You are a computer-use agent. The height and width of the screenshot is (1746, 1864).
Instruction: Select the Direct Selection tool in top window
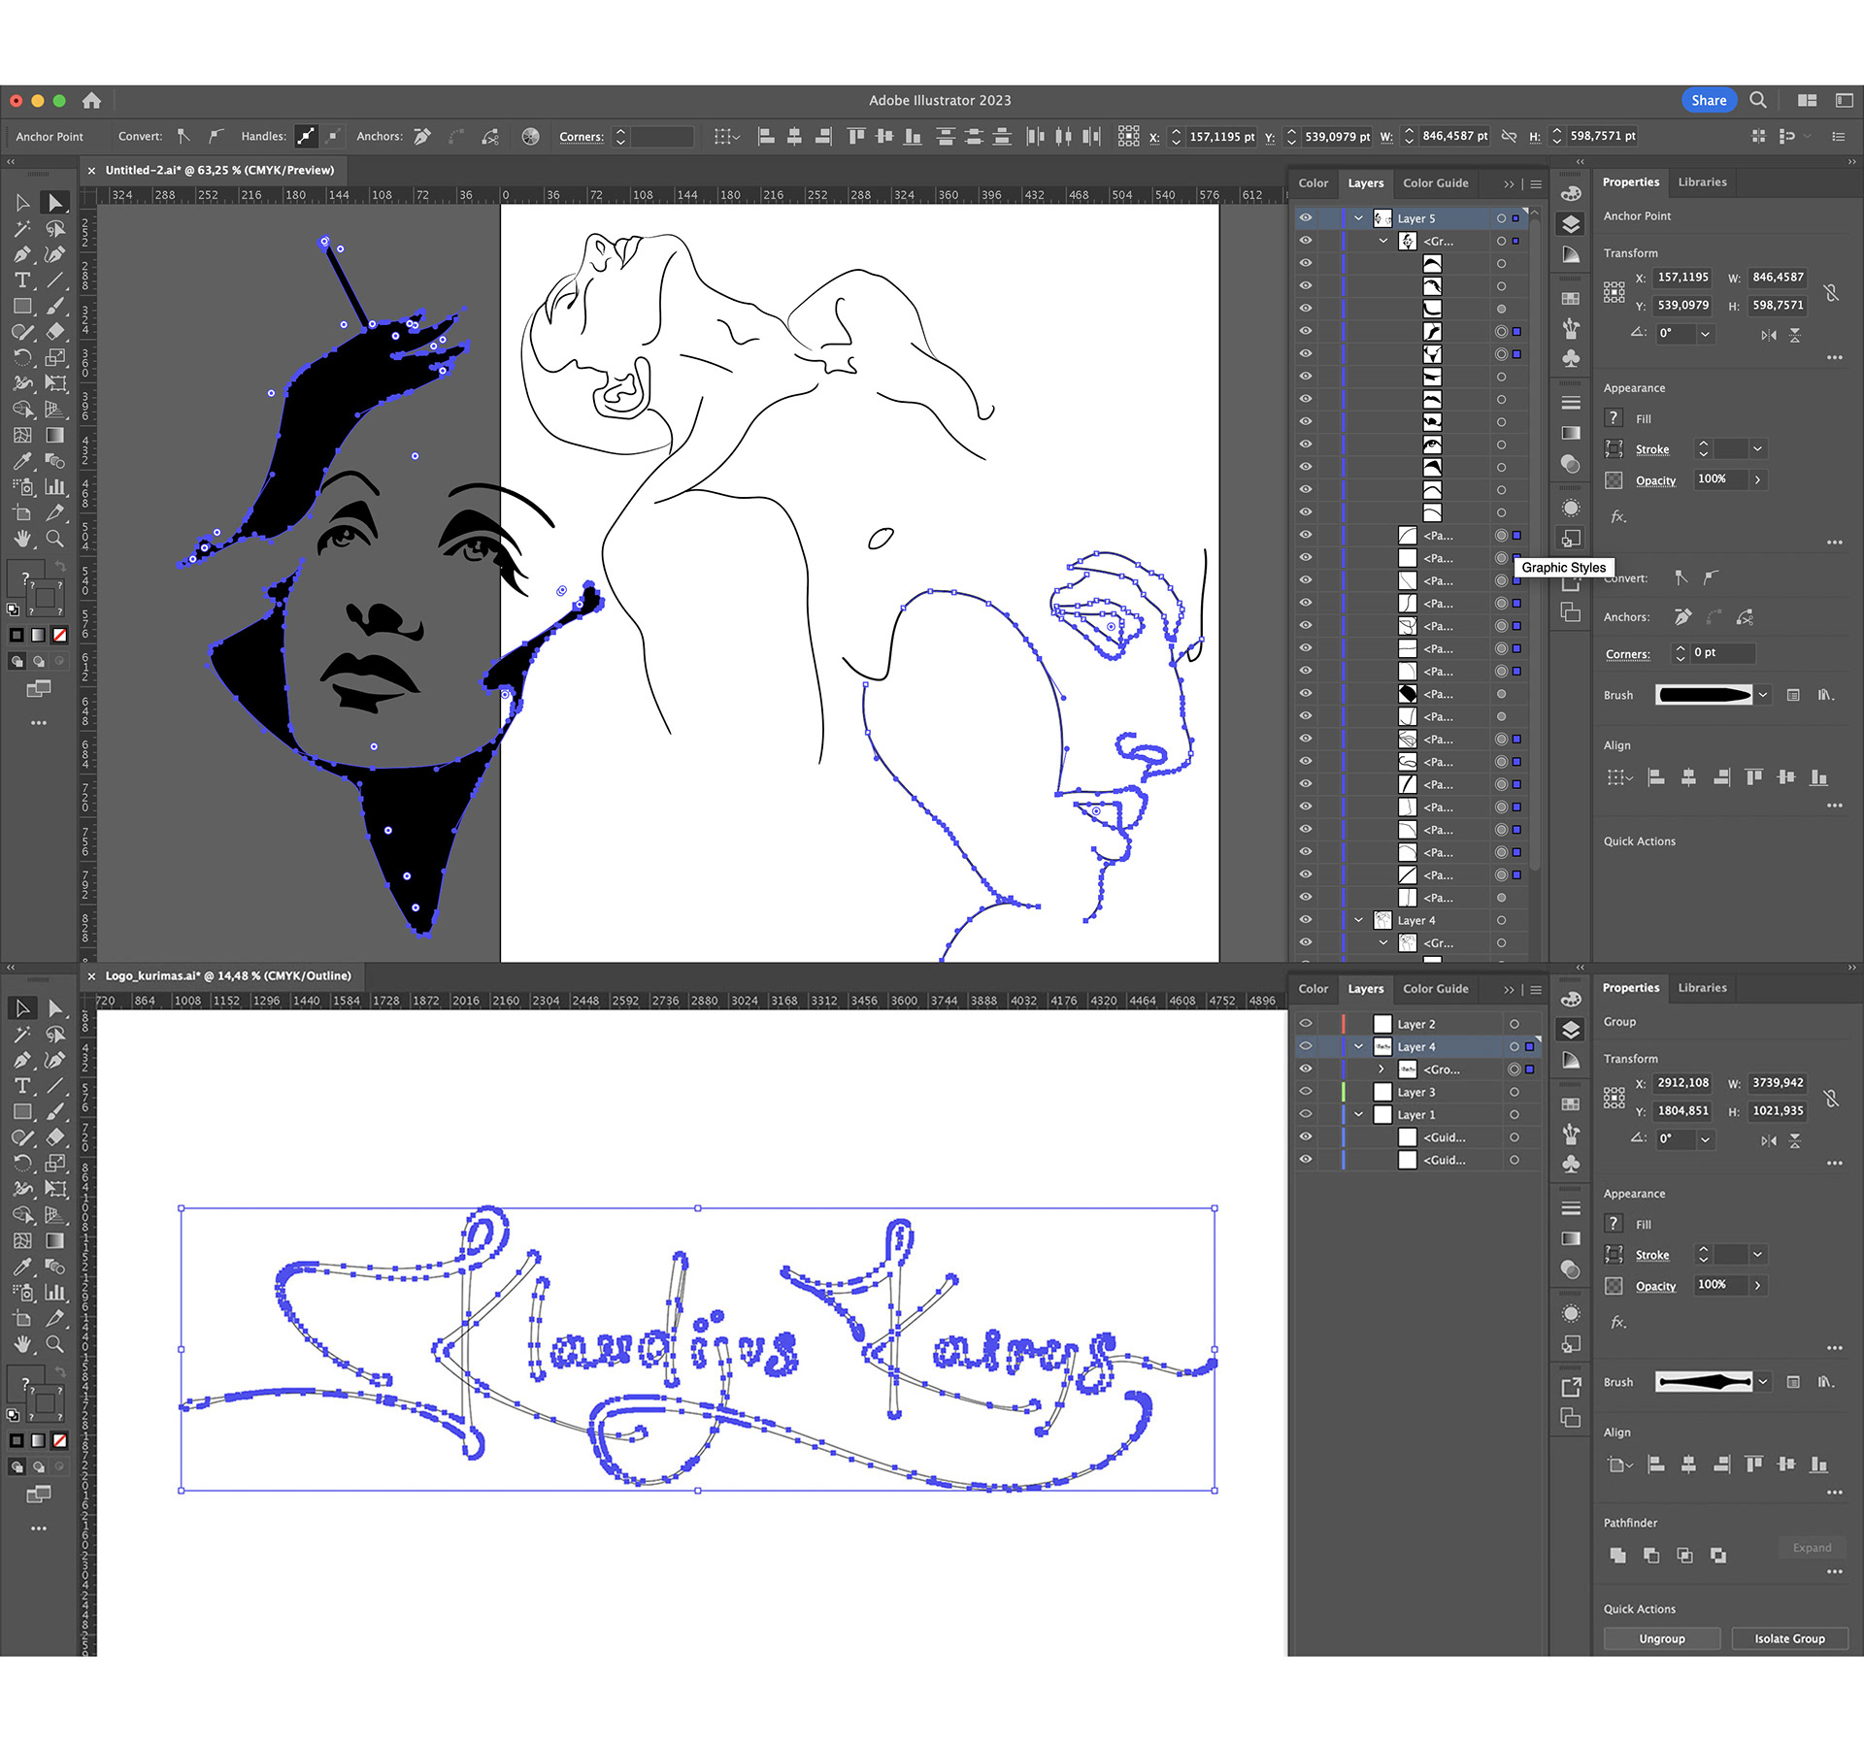pos(55,203)
